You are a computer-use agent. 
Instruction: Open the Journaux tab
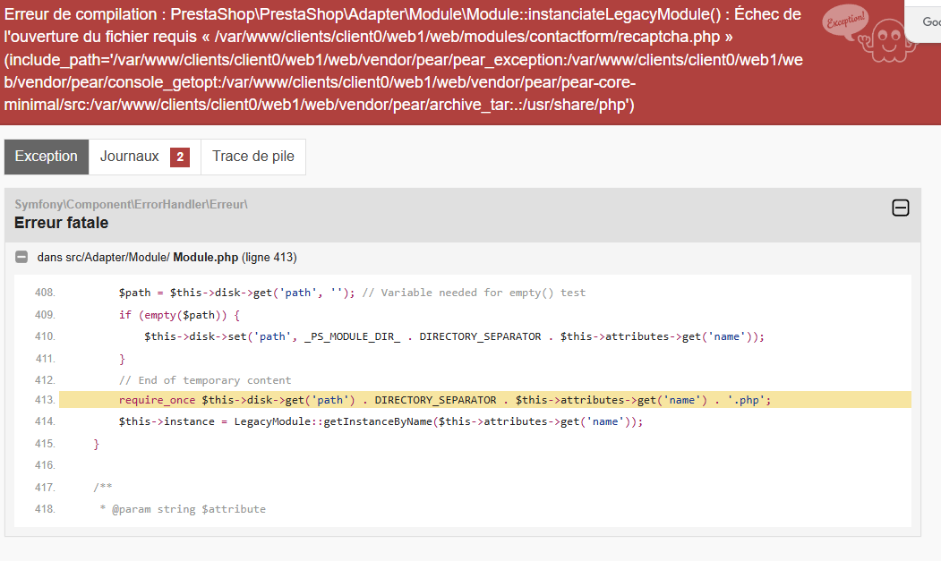point(144,157)
